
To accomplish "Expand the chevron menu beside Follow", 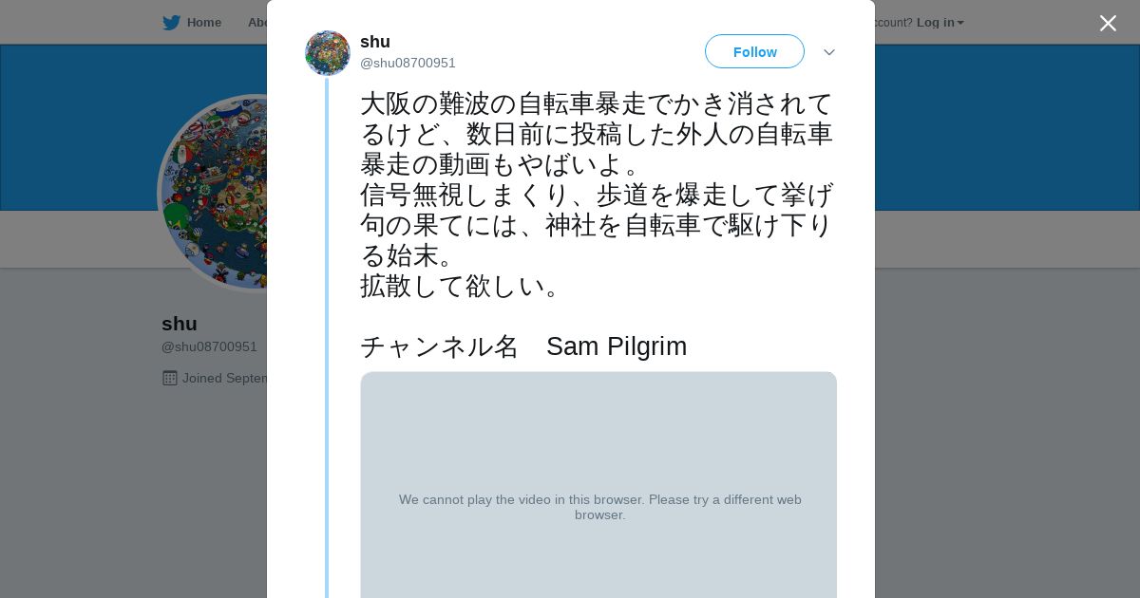I will click(828, 52).
